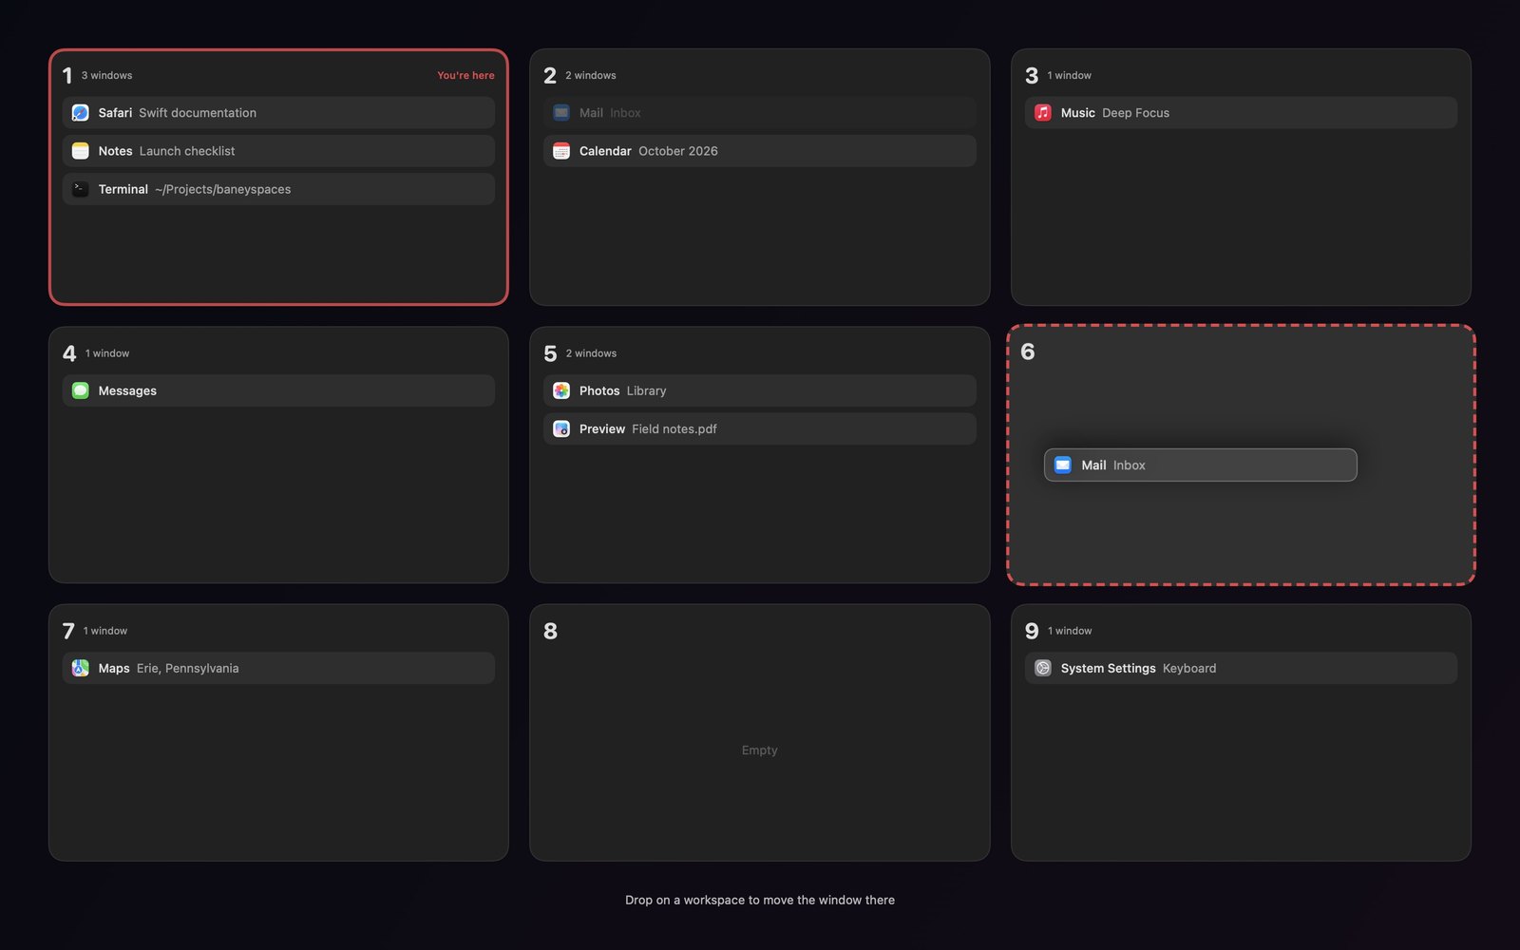This screenshot has width=1520, height=950.
Task: Click the Notes app icon
Action: tap(81, 151)
